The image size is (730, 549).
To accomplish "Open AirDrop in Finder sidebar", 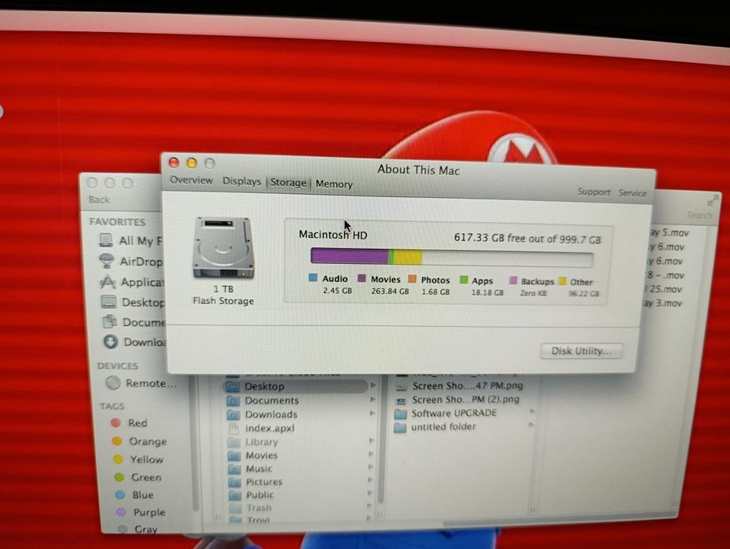I will [130, 261].
